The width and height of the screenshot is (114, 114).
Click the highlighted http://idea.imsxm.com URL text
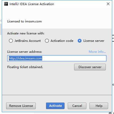coord(26,58)
